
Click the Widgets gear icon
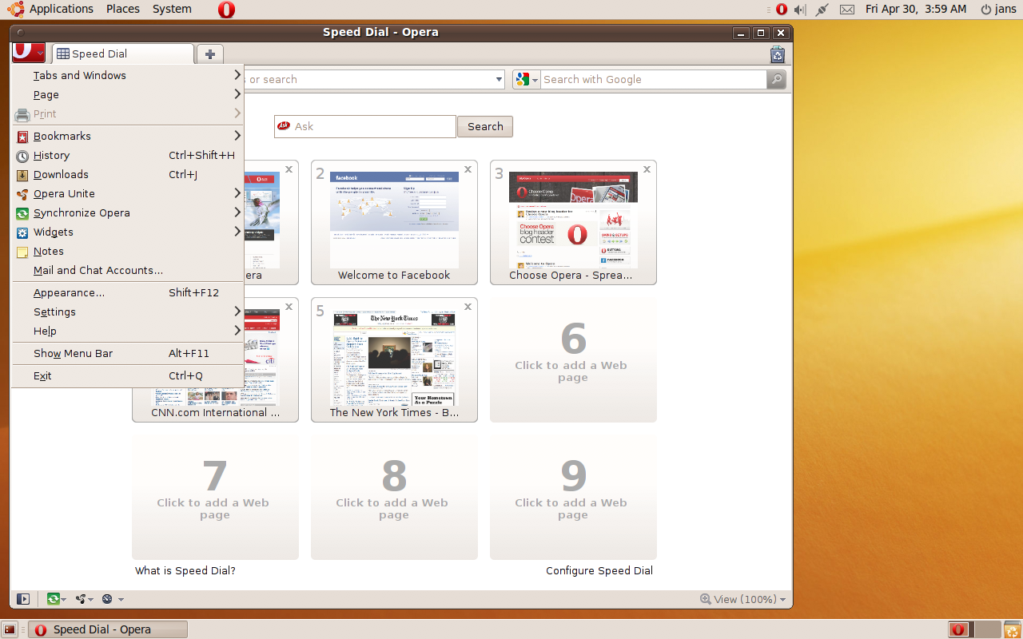point(22,232)
